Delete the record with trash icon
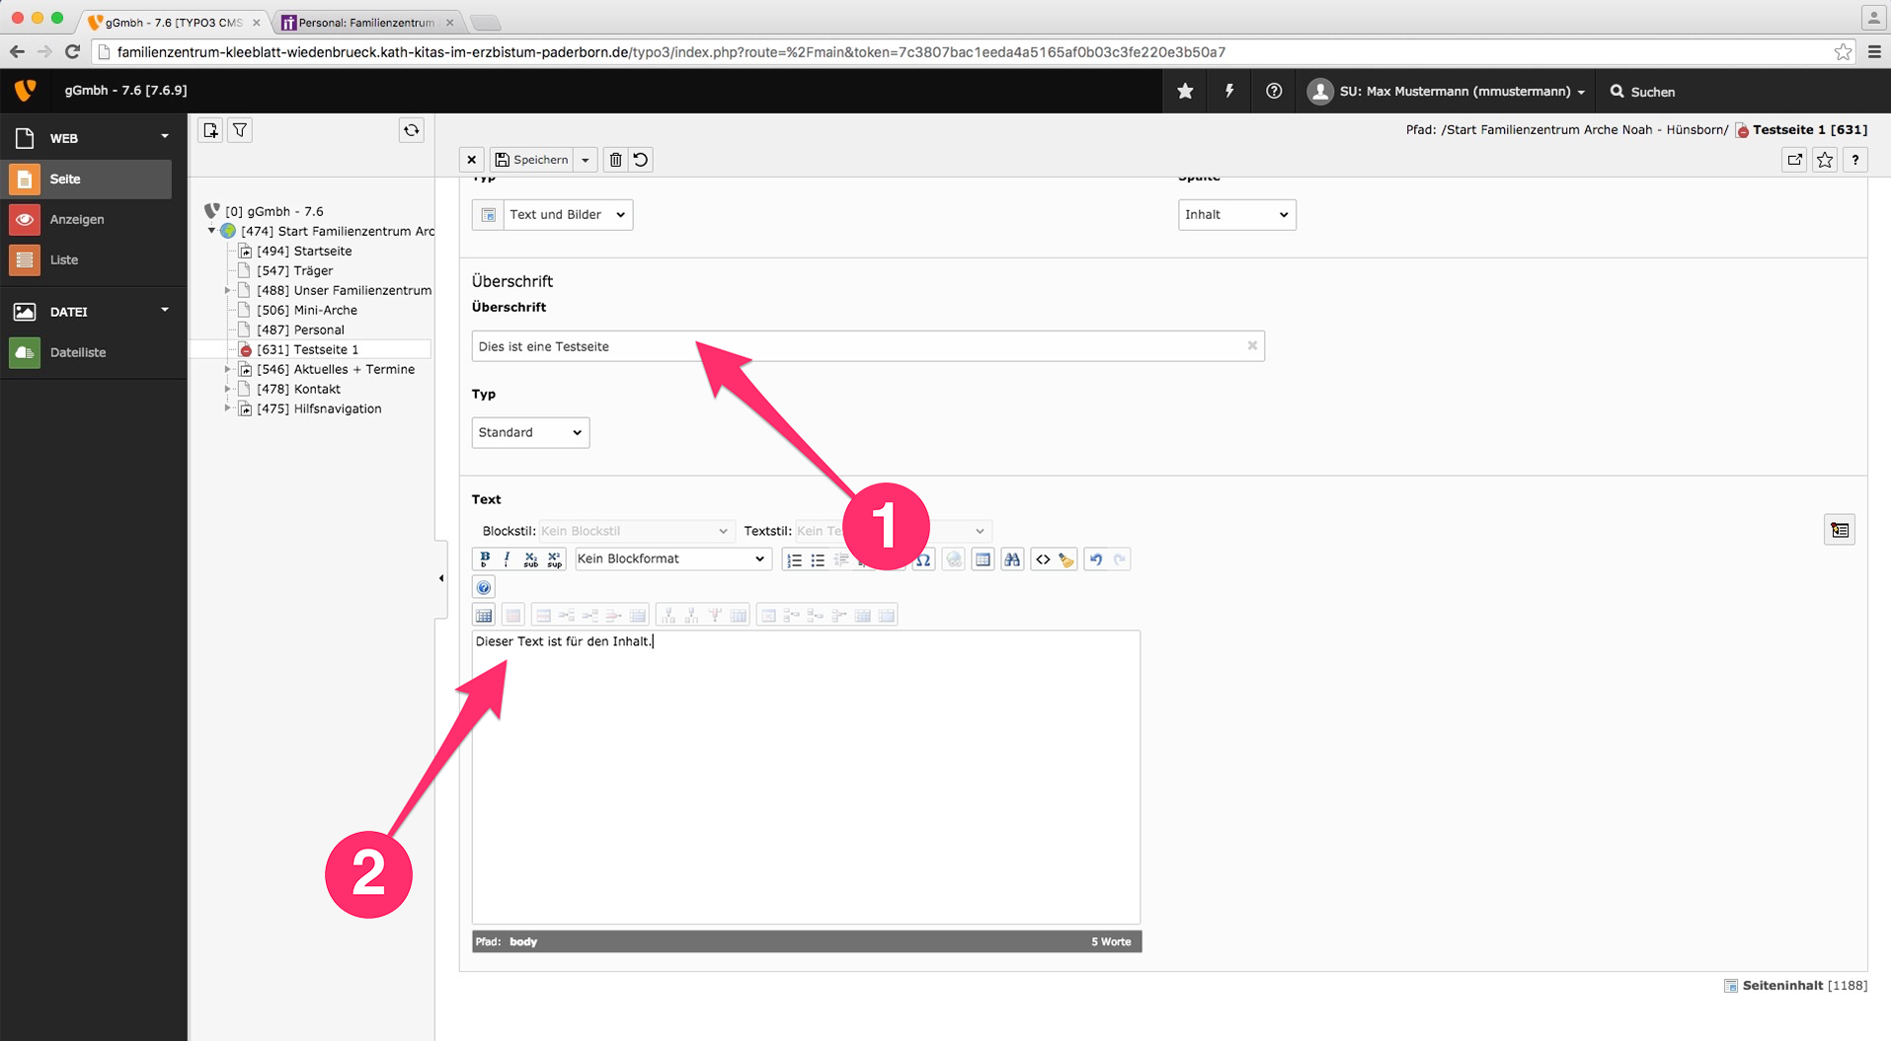This screenshot has height=1041, width=1891. click(x=615, y=160)
